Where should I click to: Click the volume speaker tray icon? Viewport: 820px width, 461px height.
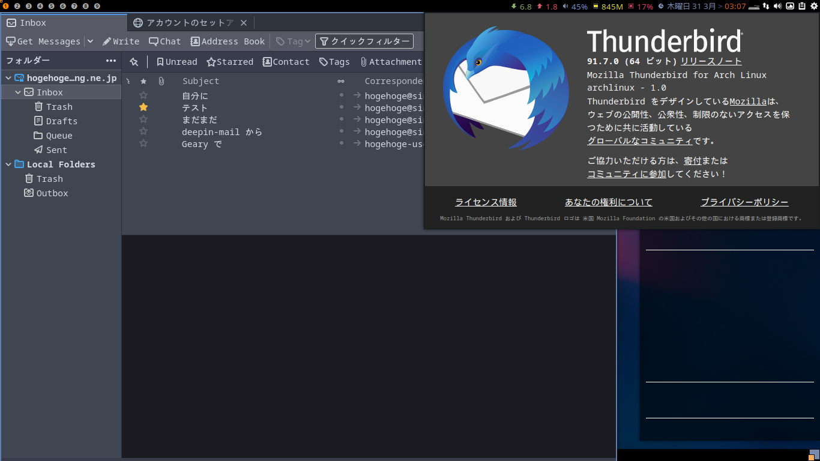pos(778,6)
